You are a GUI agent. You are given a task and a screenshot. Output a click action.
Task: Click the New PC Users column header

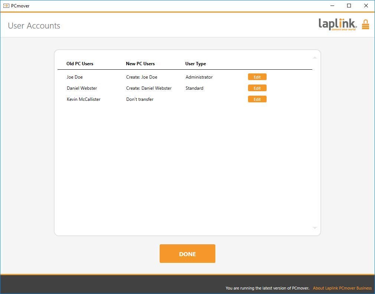pos(140,64)
